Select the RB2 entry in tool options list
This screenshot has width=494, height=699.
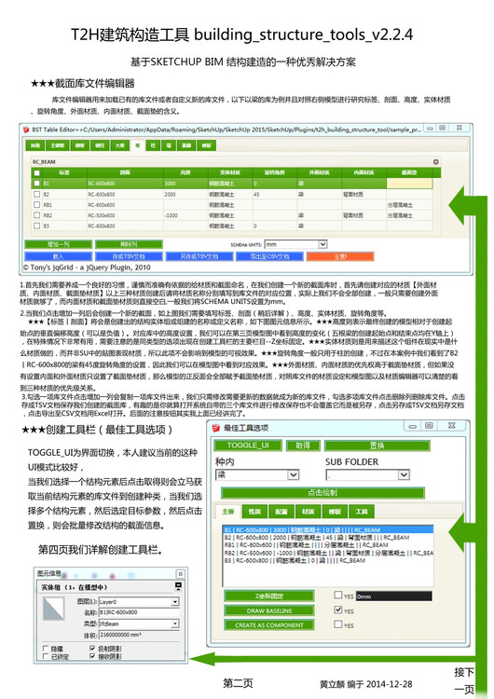(328, 553)
